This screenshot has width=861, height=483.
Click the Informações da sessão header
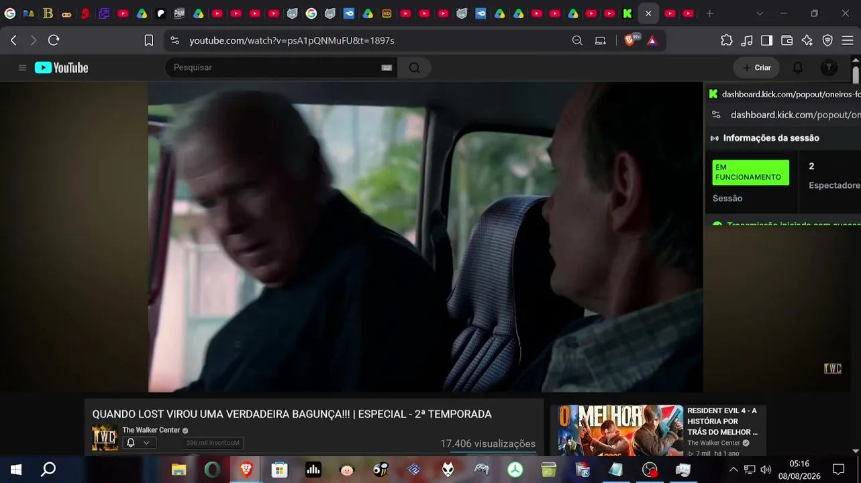771,138
